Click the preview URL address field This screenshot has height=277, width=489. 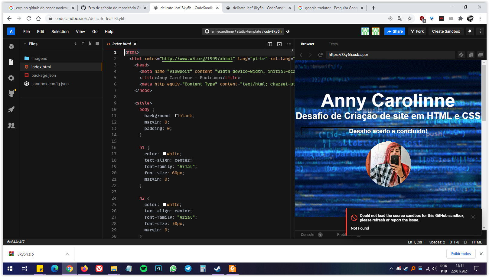click(x=390, y=55)
